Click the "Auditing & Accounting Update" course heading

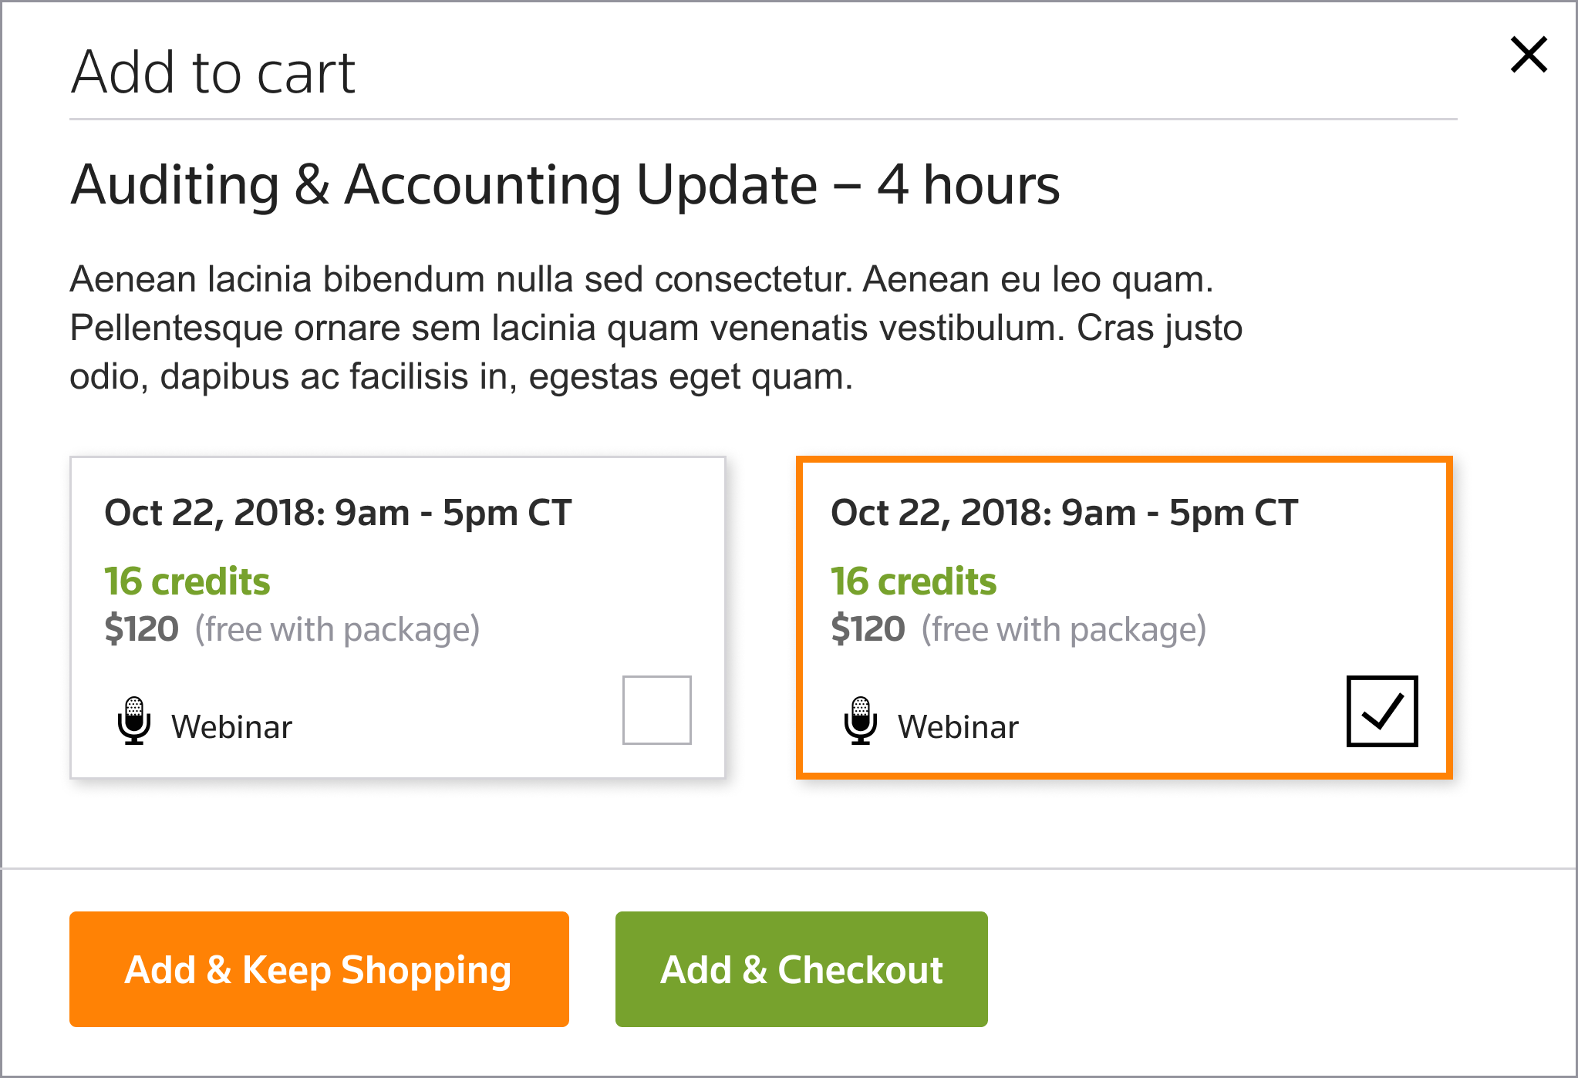[565, 185]
